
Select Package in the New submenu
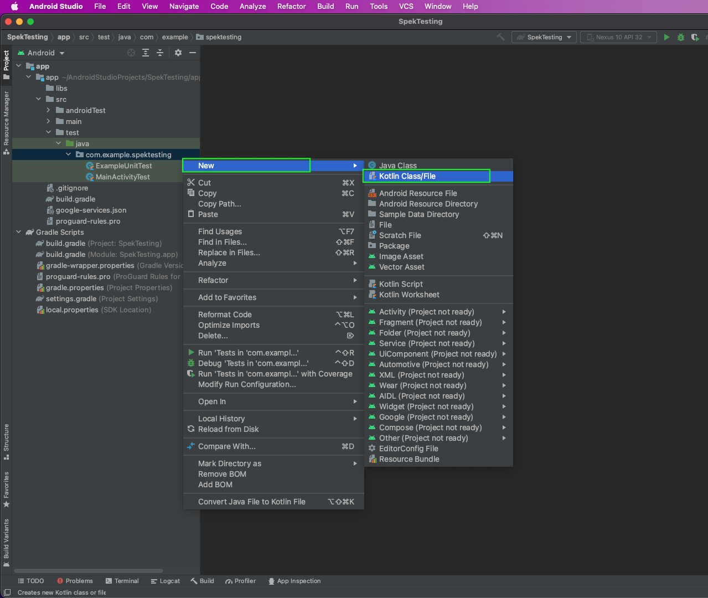(438, 246)
